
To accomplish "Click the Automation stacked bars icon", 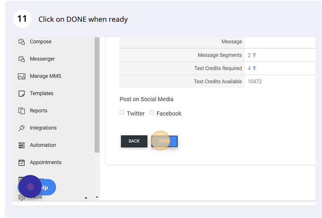I will tap(21, 145).
